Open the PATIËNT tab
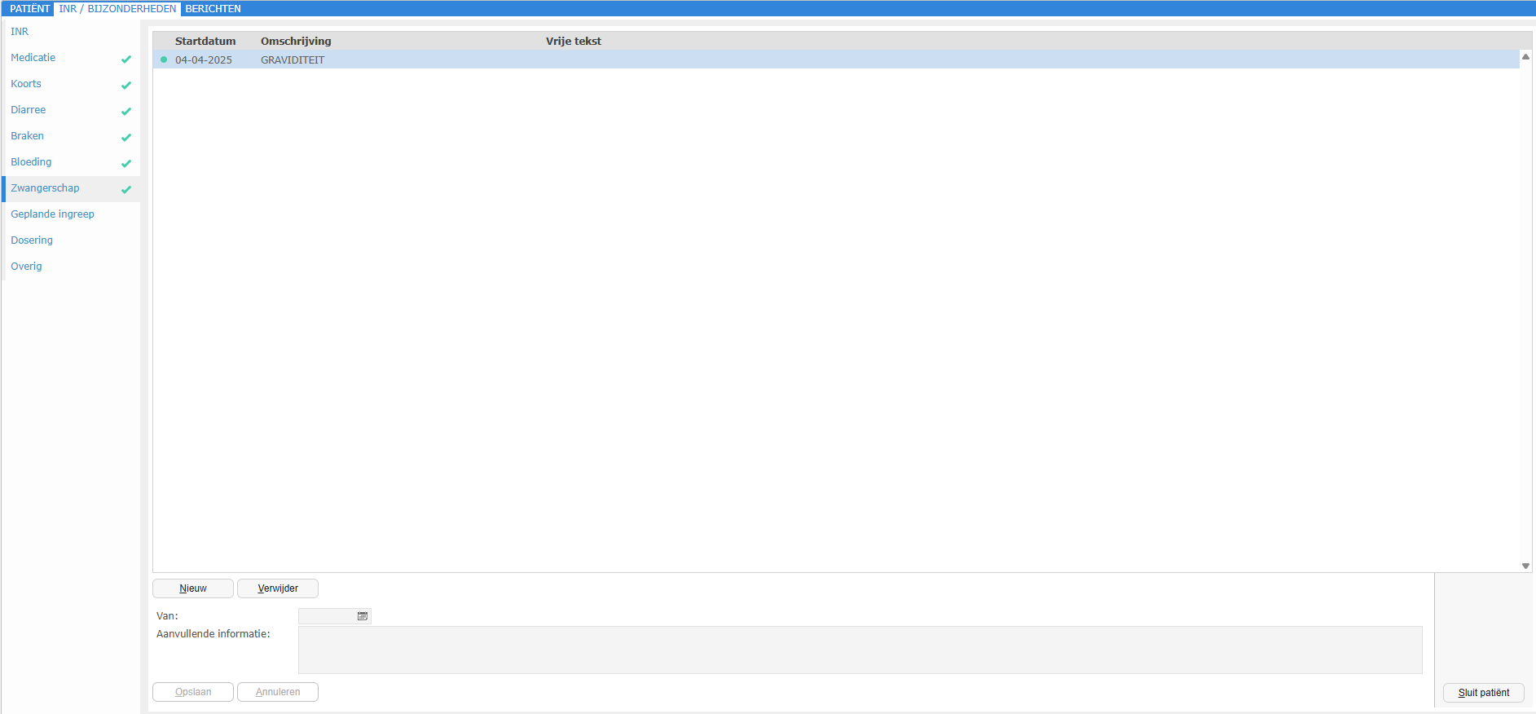1536x714 pixels. 30,9
